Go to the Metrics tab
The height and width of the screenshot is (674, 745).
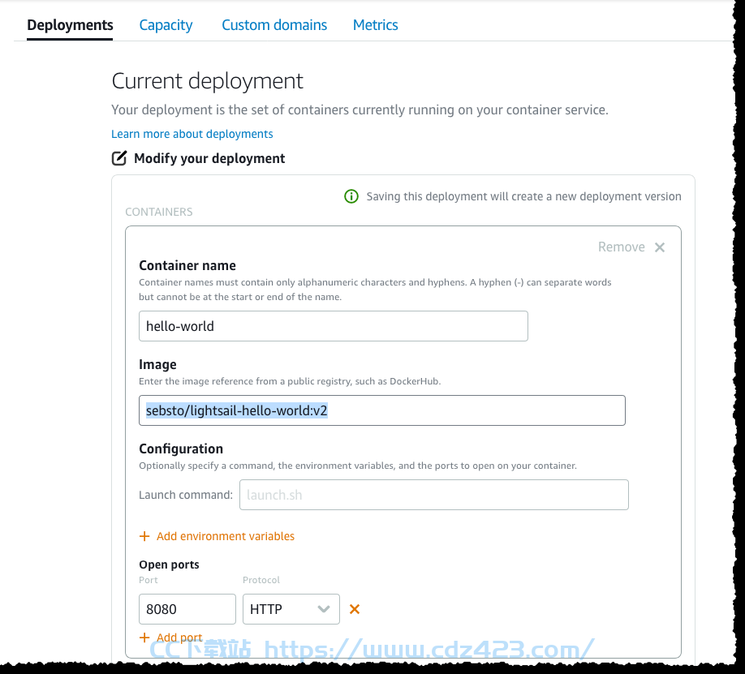point(376,24)
